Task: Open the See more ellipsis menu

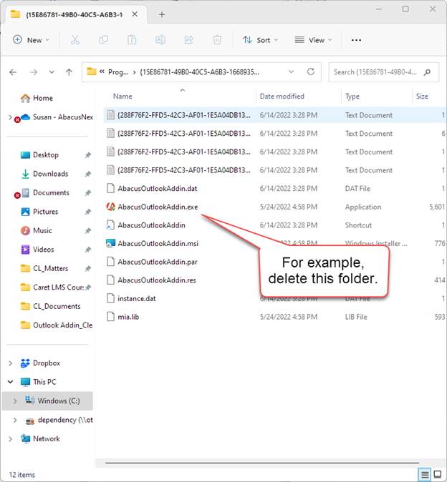Action: (357, 40)
